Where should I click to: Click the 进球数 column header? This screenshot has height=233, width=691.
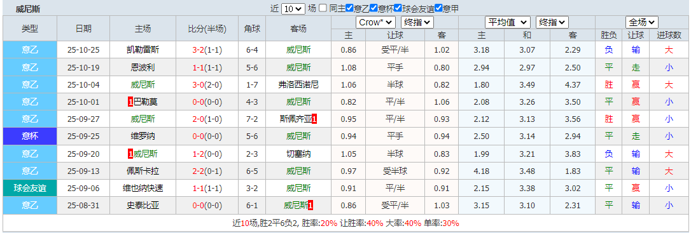[x=669, y=35]
